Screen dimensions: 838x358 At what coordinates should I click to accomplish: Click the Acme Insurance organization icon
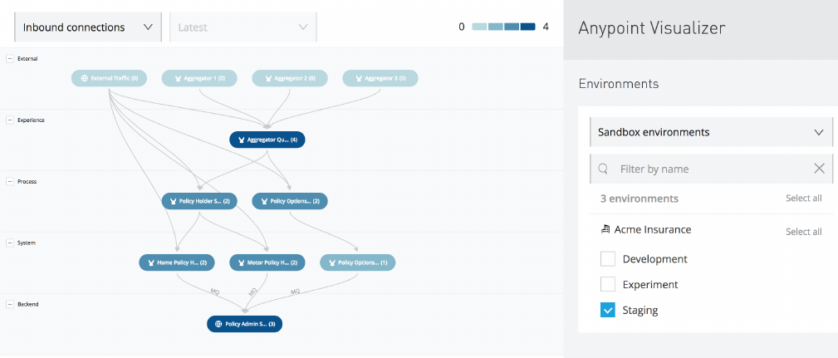(x=605, y=229)
